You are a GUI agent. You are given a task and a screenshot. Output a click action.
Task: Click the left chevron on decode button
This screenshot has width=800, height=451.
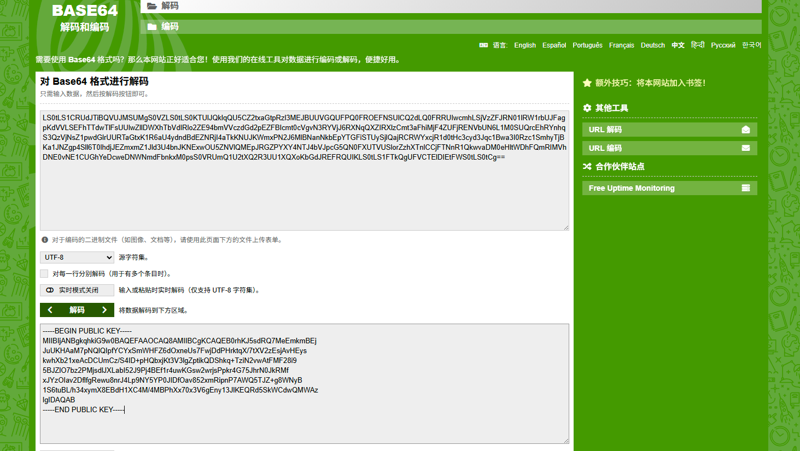(x=50, y=310)
